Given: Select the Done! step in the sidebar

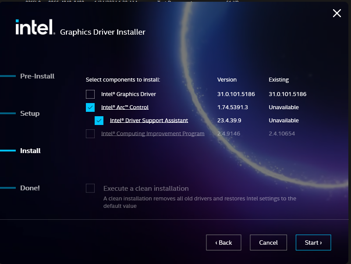Looking at the screenshot, I should (30, 188).
